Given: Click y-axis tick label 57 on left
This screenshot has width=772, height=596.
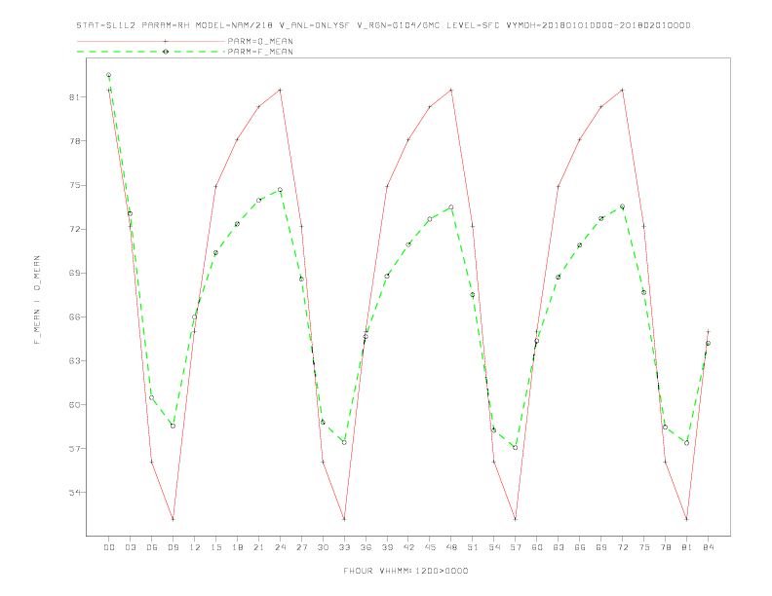Looking at the screenshot, I should [x=74, y=449].
